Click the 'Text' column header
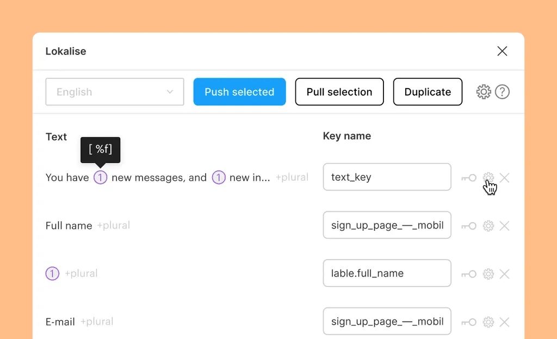The height and width of the screenshot is (339, 557). pos(56,137)
